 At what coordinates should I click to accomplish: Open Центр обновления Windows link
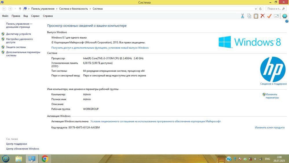tap(23, 148)
